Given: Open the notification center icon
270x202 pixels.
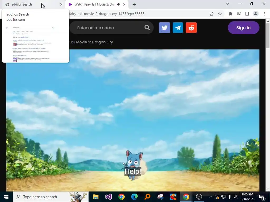Looking at the screenshot, I should click(x=262, y=197).
